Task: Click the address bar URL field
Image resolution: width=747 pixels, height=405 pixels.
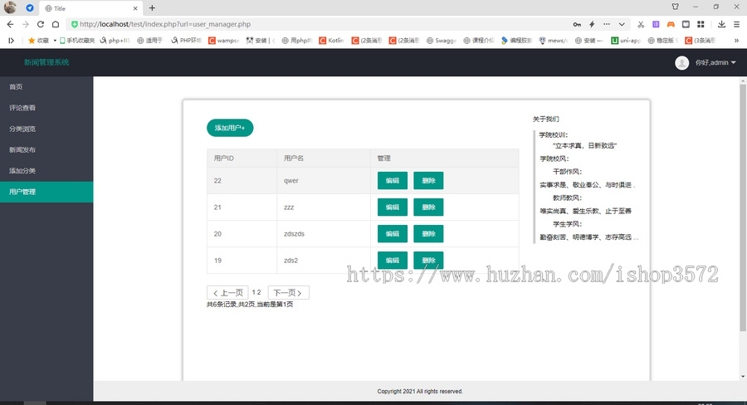Action: coord(318,24)
